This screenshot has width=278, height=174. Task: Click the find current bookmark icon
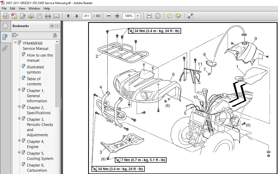click(55, 35)
